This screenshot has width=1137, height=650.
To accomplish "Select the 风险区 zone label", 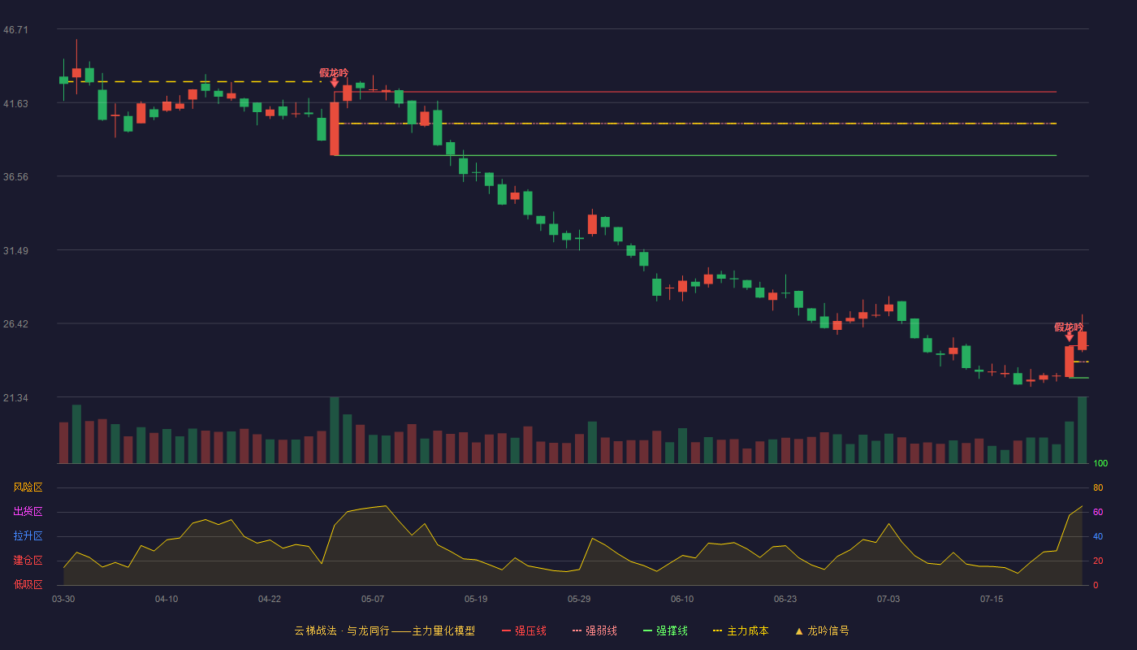I will (28, 487).
